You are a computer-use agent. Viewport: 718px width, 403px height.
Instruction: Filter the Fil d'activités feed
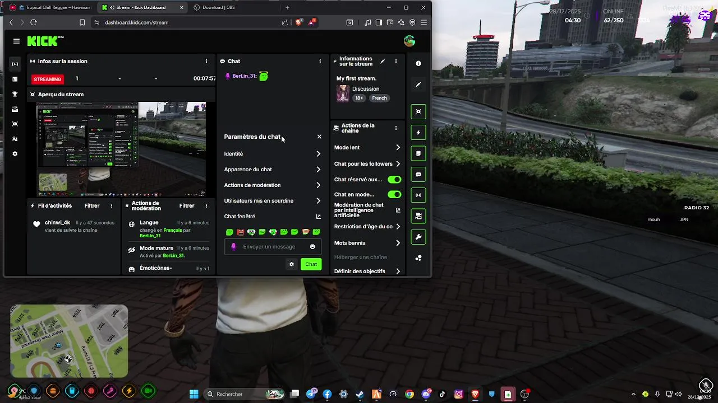pyautogui.click(x=92, y=205)
